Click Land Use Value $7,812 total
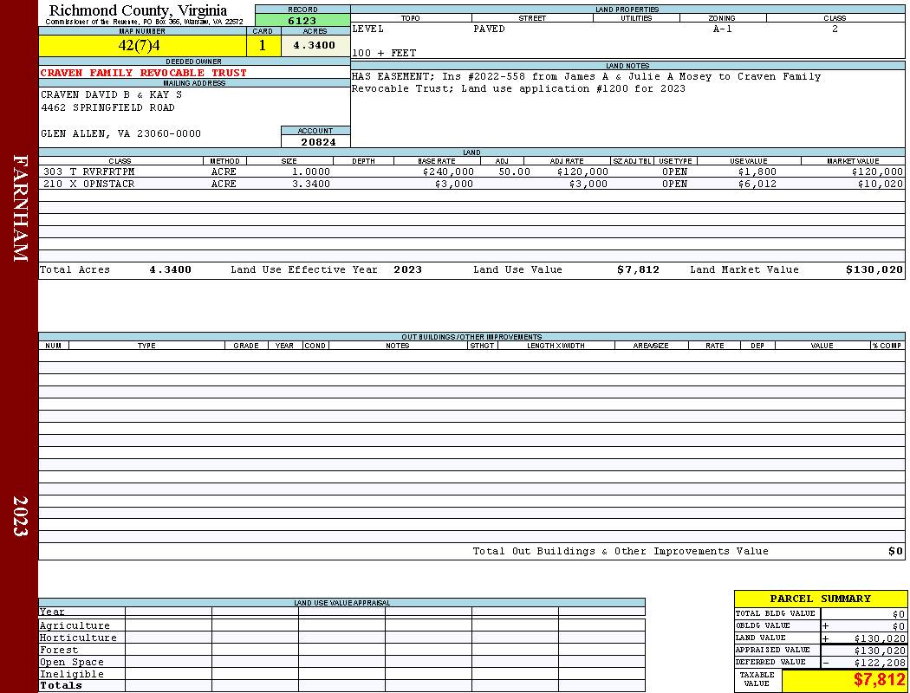Viewport: 910px width, 693px height. [638, 269]
